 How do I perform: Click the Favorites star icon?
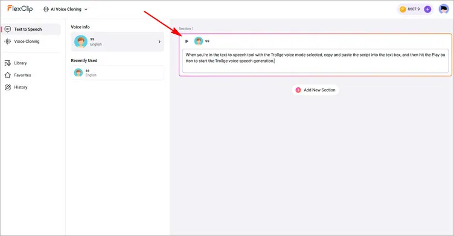[x=8, y=75]
